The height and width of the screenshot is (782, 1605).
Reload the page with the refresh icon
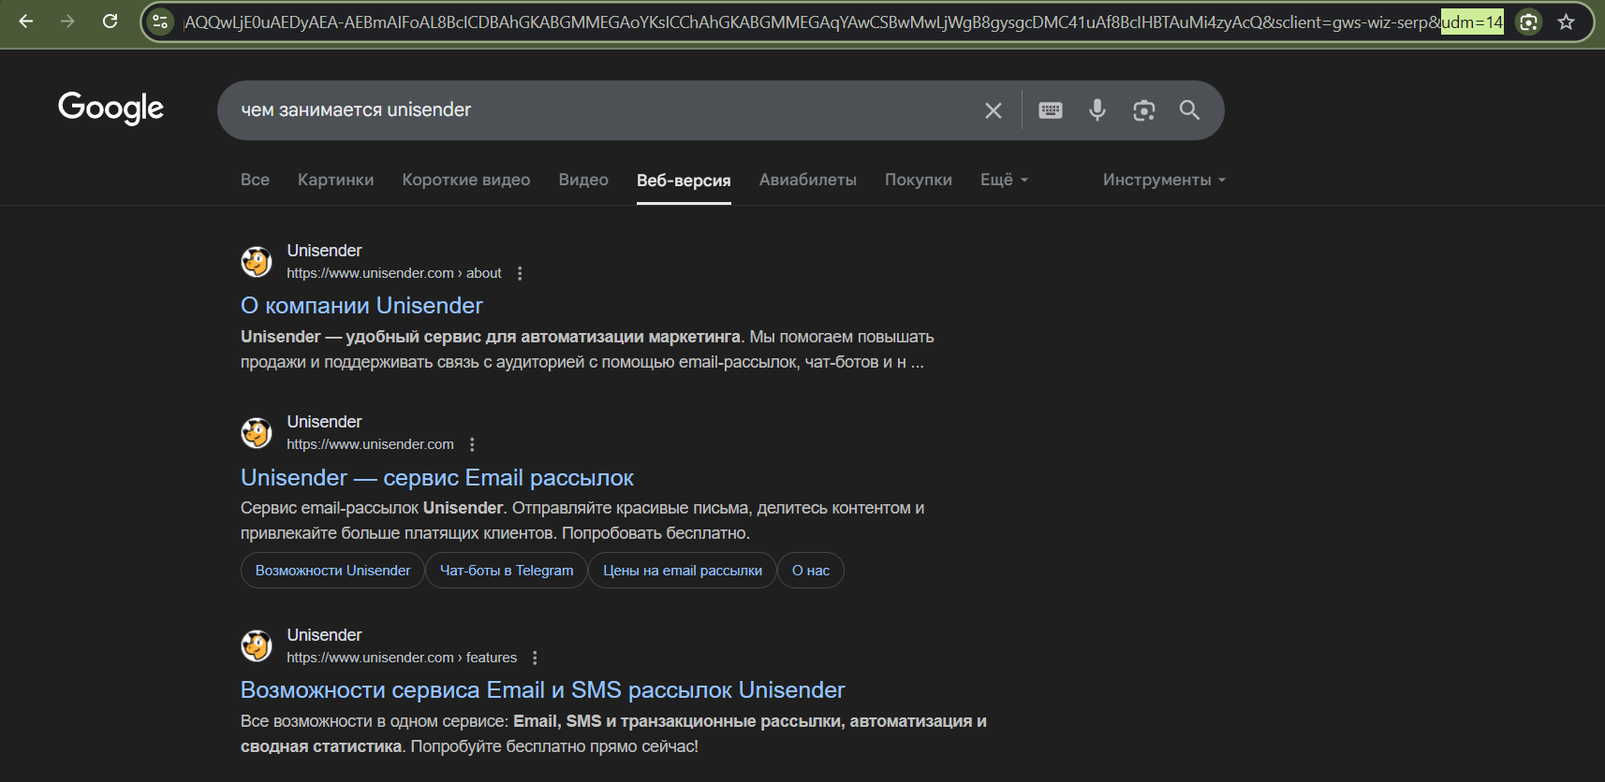click(x=110, y=21)
